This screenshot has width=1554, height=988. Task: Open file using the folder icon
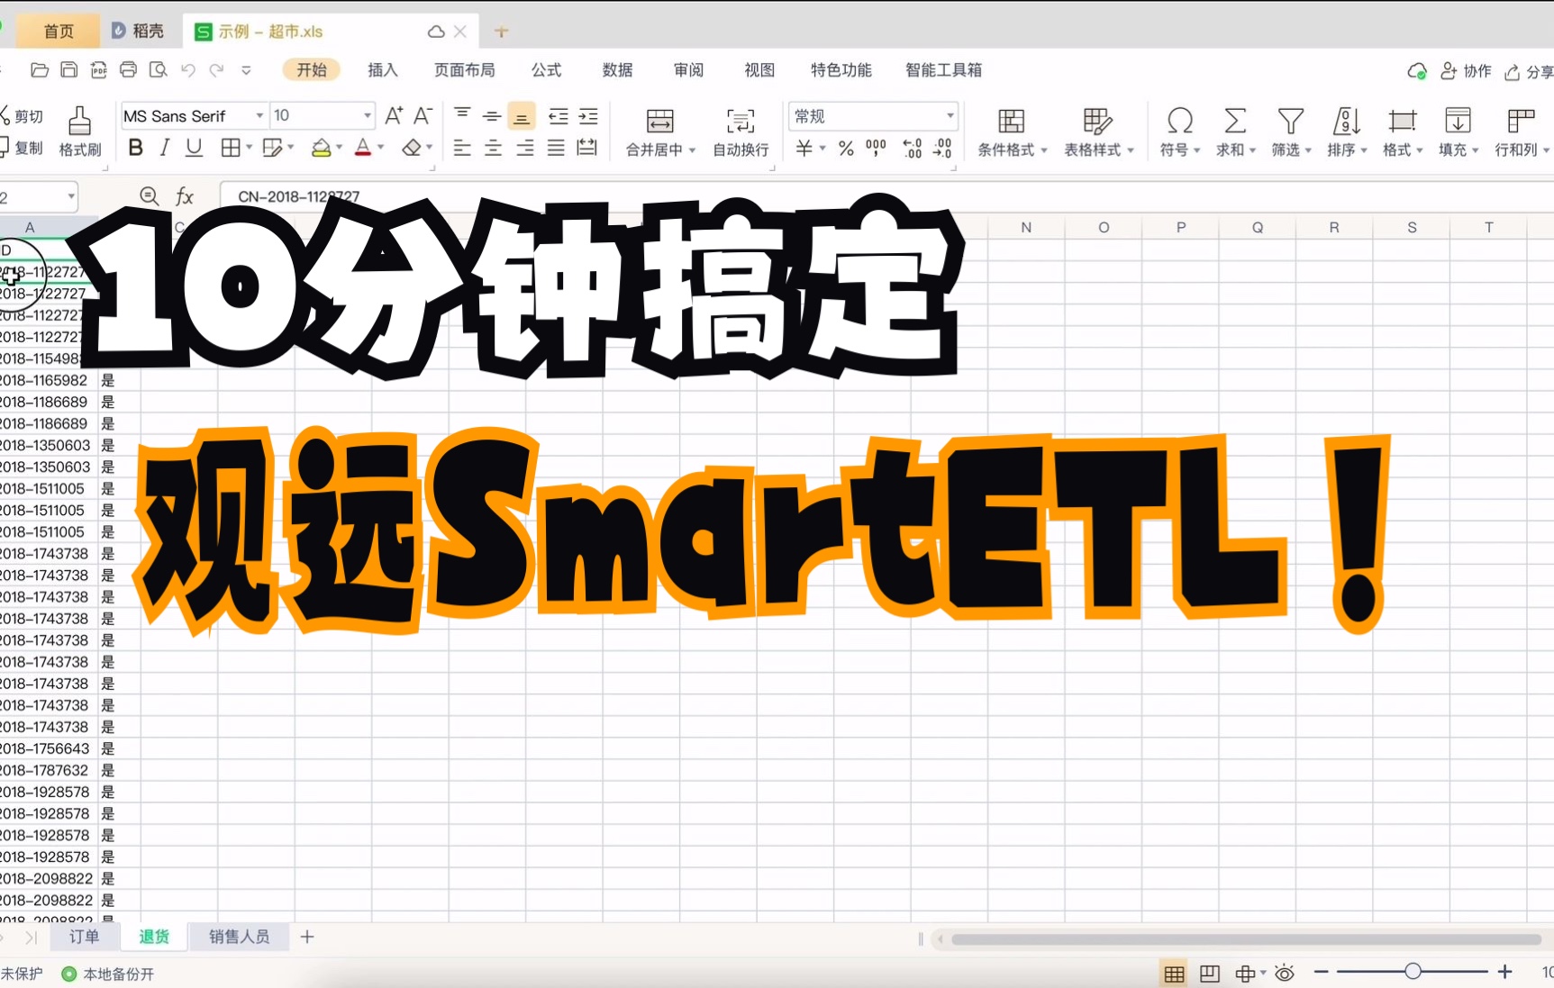tap(39, 70)
